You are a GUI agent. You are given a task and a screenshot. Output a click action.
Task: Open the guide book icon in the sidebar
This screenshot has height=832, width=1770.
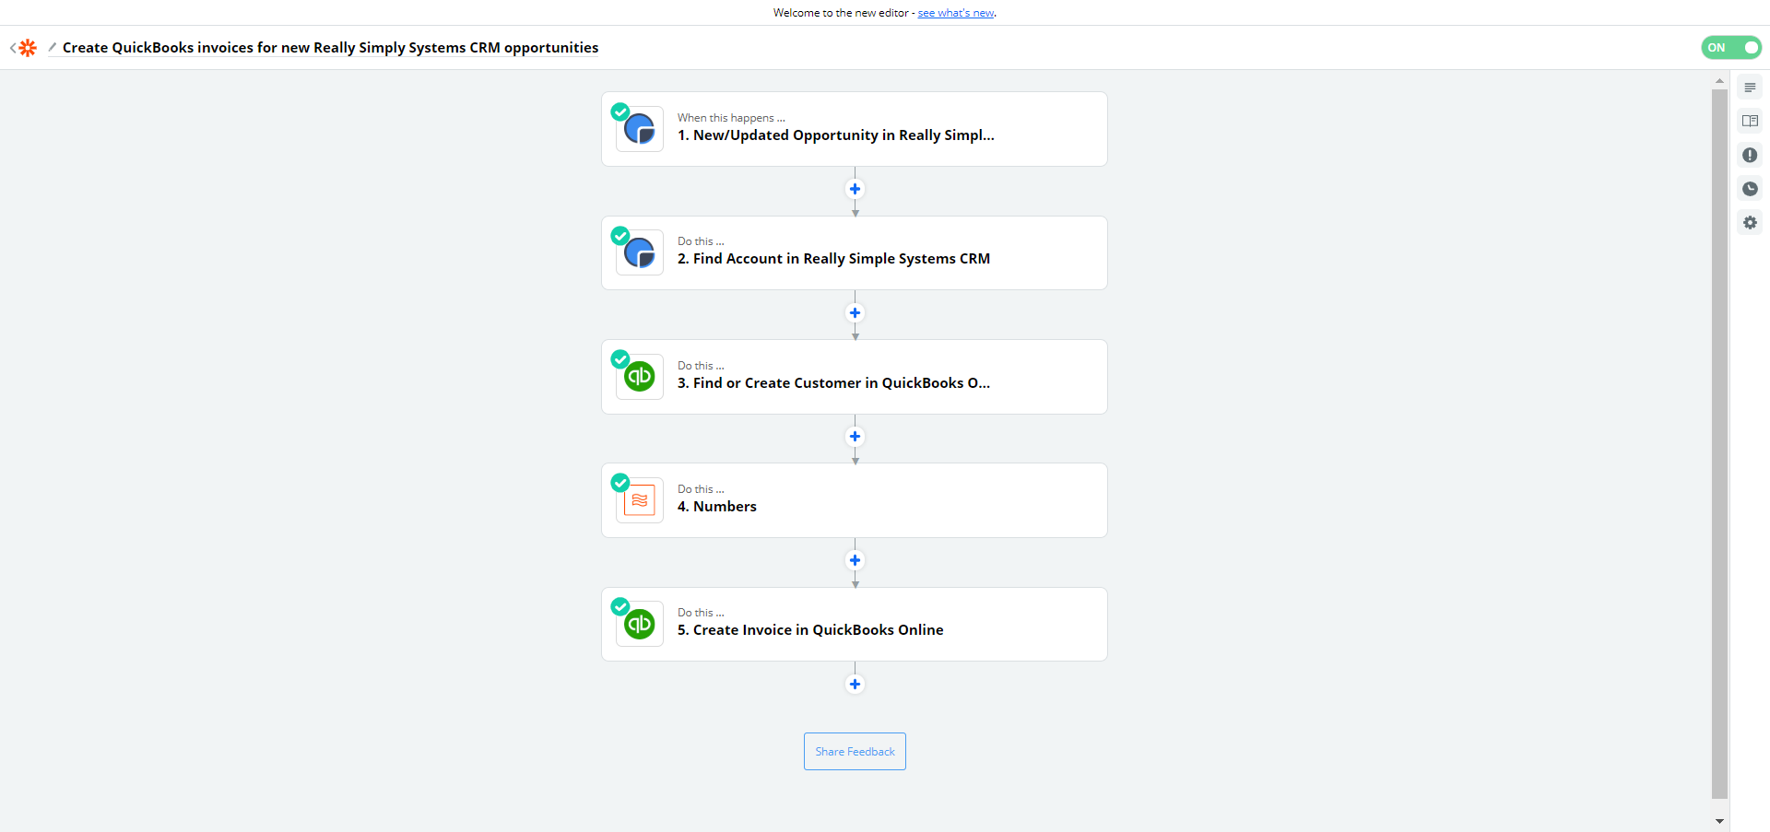[1750, 121]
